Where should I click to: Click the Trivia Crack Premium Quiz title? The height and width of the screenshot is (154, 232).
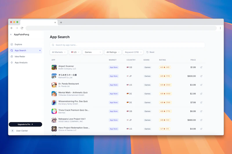click(x=74, y=110)
